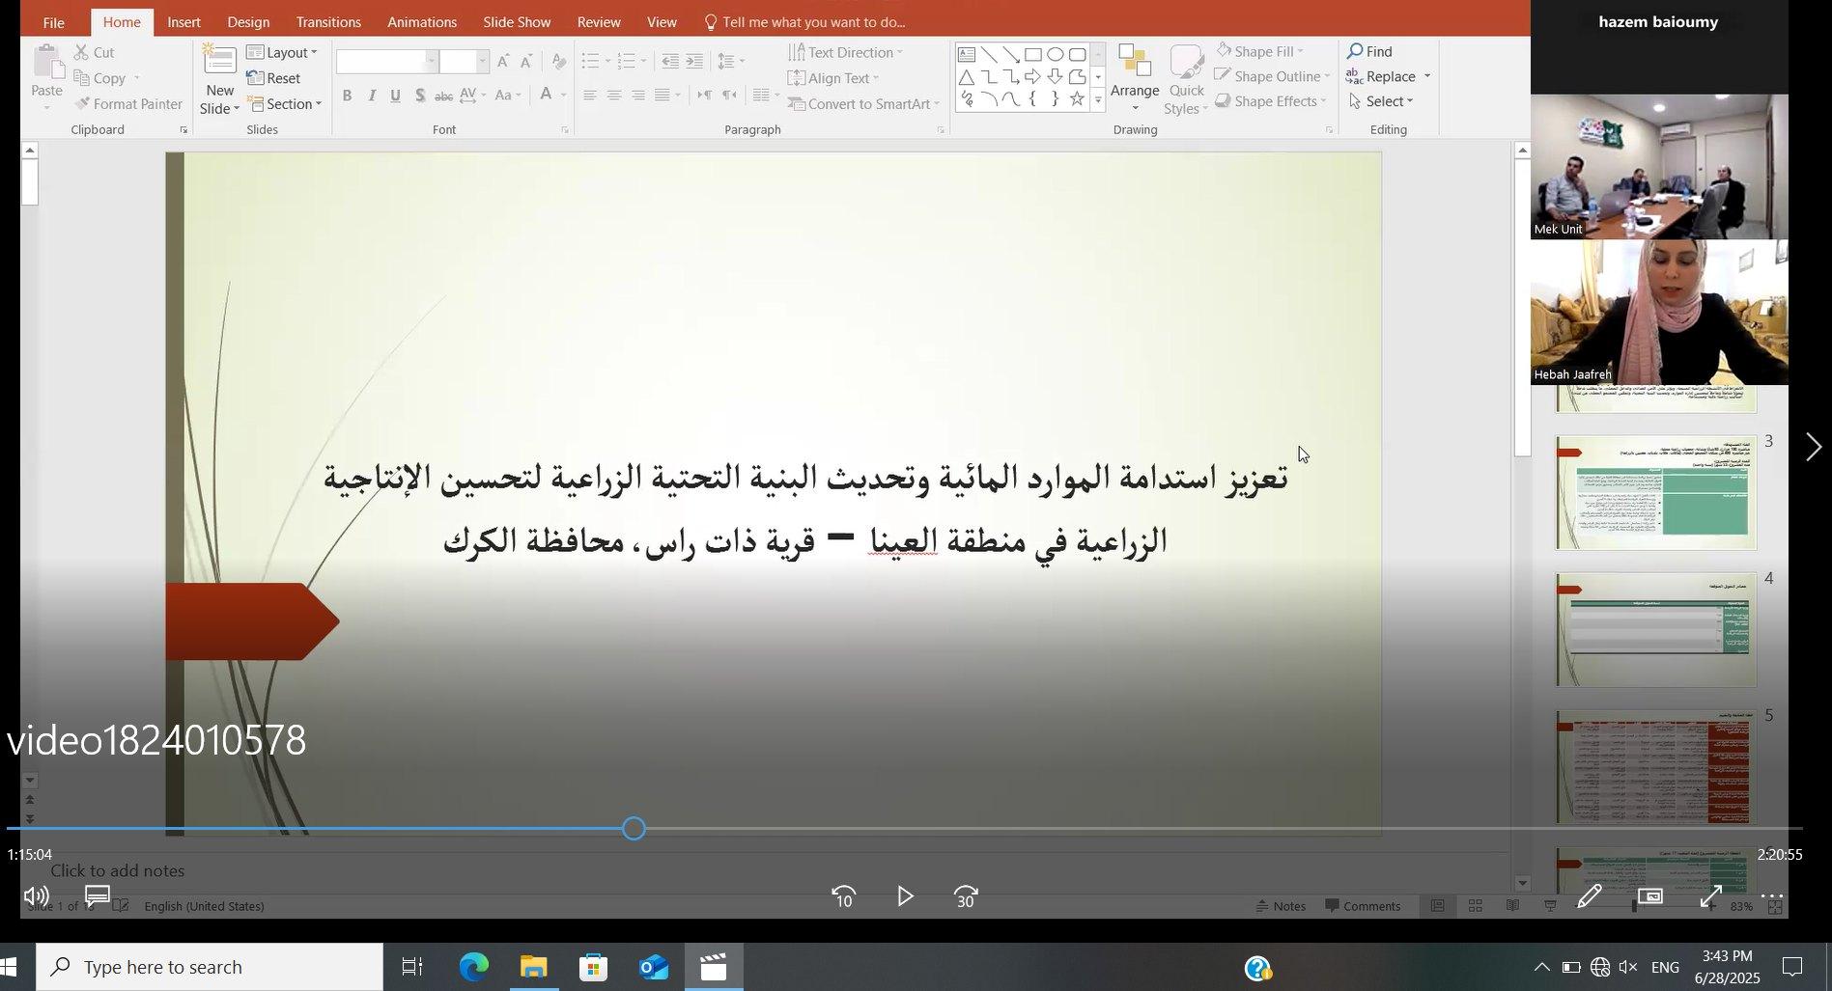This screenshot has width=1832, height=991.
Task: Switch to the Slide Show tab
Action: click(517, 22)
